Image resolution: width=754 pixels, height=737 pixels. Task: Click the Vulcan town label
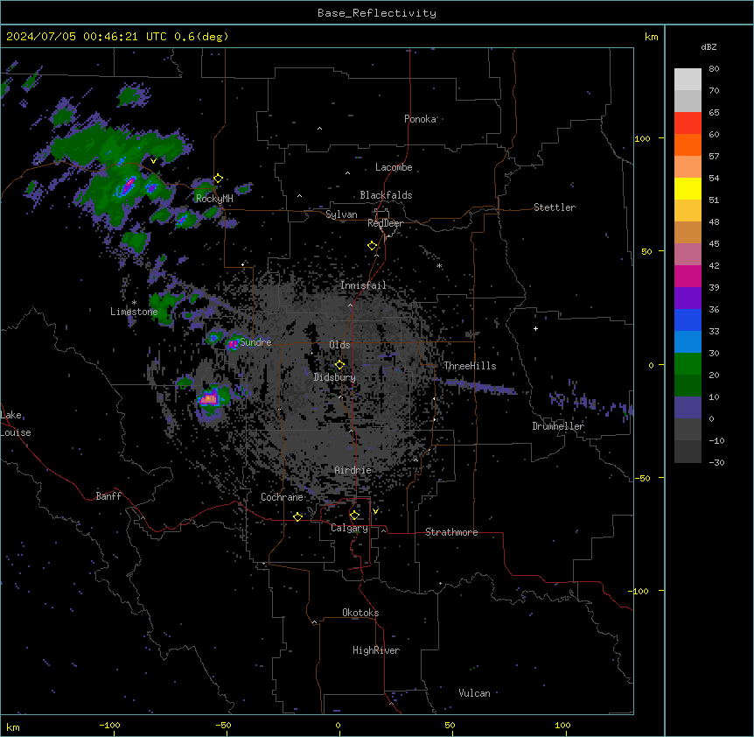(x=475, y=693)
